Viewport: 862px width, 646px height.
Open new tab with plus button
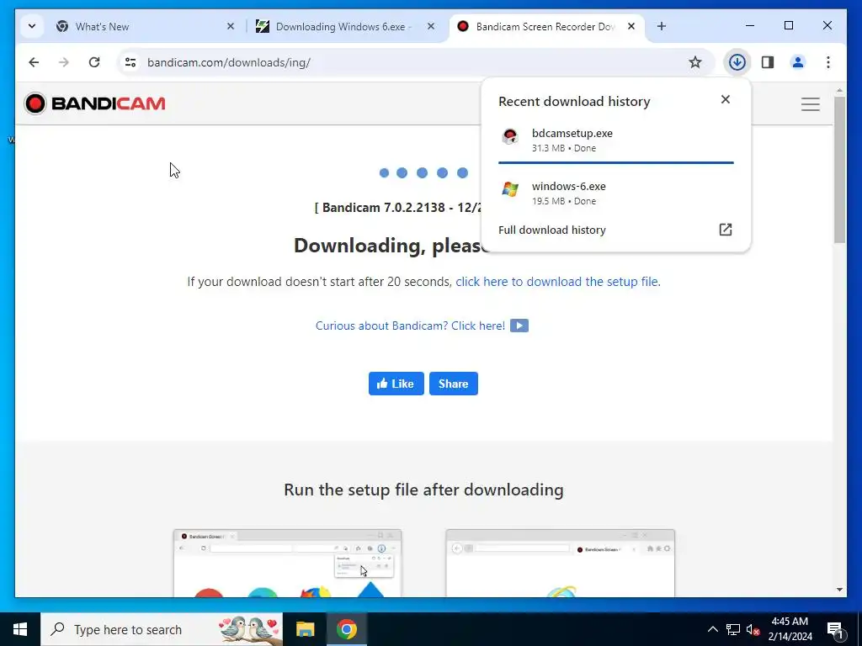662,26
